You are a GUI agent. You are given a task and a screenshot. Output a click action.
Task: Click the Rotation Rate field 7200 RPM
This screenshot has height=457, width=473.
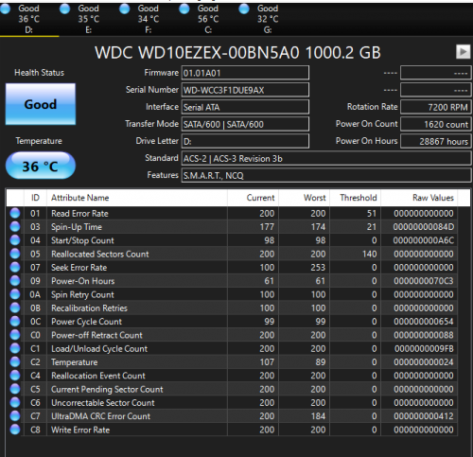pos(436,107)
